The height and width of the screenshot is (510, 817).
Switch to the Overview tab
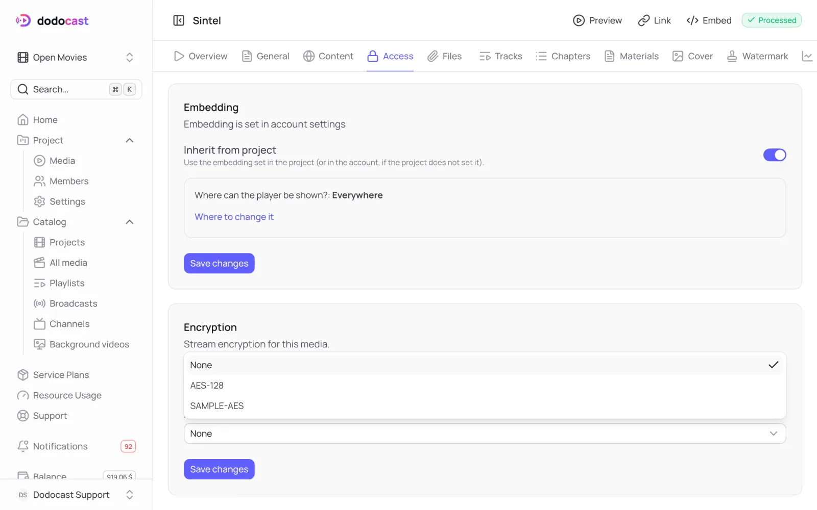tap(201, 56)
